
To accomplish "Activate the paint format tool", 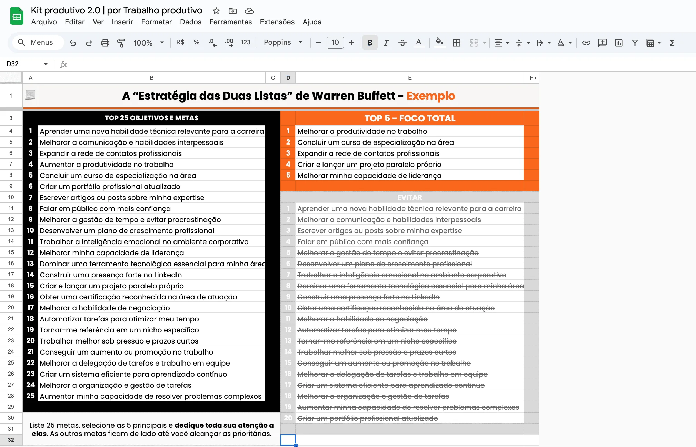I will point(121,43).
